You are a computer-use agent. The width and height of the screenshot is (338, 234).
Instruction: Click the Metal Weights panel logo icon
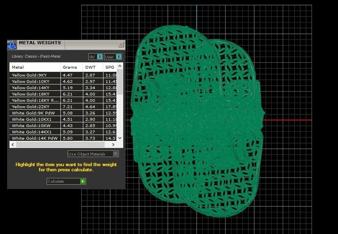click(x=11, y=45)
